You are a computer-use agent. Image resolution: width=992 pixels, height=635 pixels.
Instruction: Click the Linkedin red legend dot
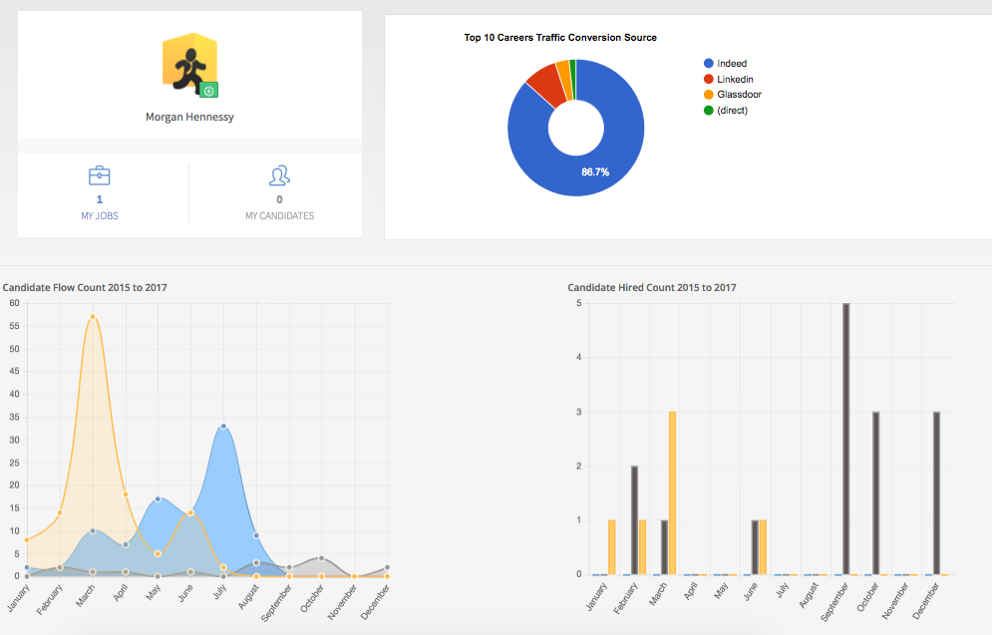708,79
